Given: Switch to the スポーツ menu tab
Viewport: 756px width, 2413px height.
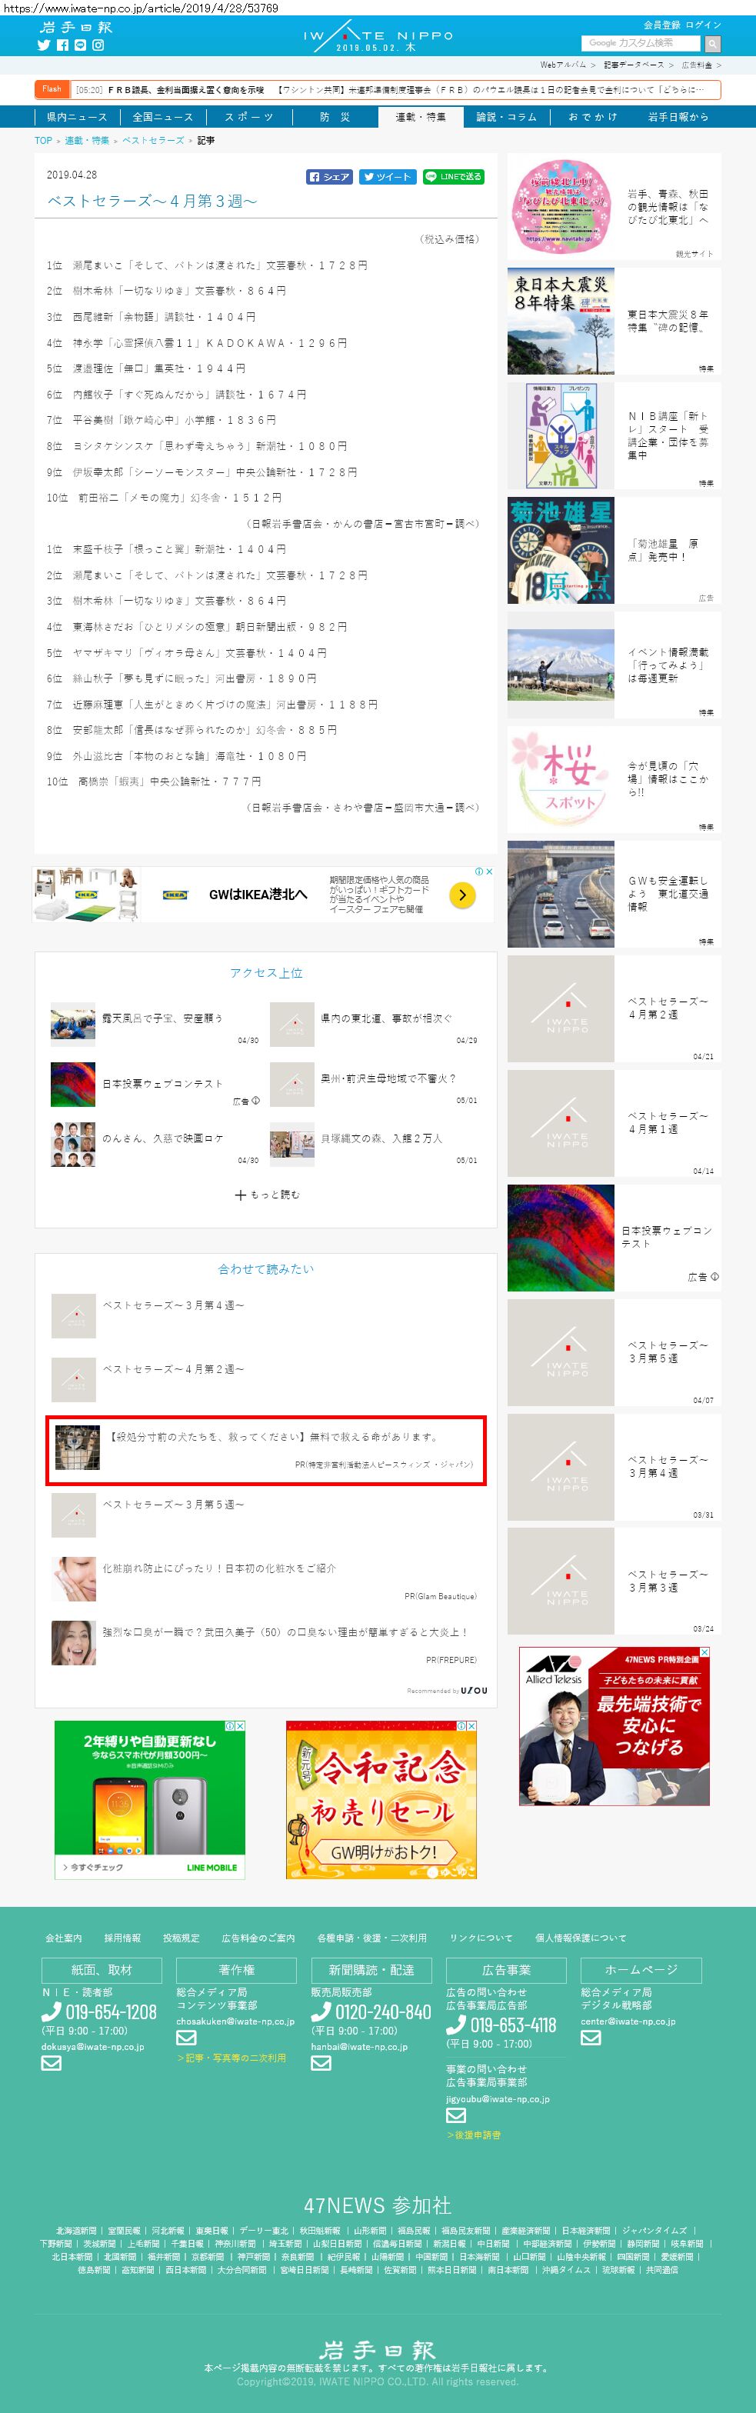Looking at the screenshot, I should [x=248, y=117].
